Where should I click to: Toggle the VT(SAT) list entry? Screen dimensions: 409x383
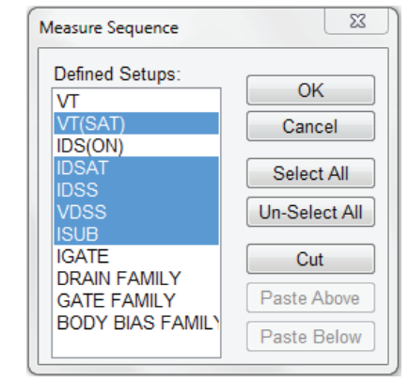coord(136,123)
